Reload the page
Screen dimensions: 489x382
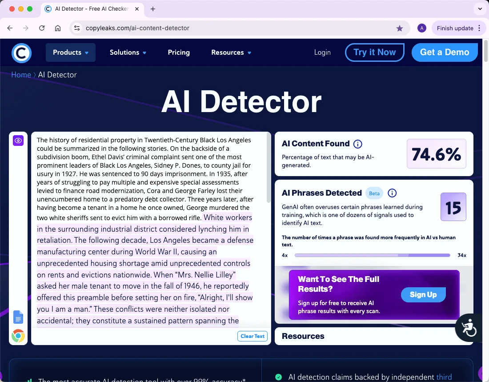[42, 28]
